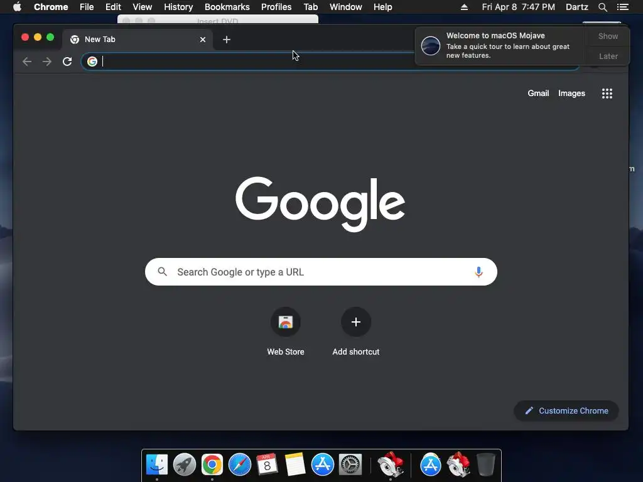Click the Welcome to macOS Mojave notification icon
The width and height of the screenshot is (643, 482).
(431, 45)
